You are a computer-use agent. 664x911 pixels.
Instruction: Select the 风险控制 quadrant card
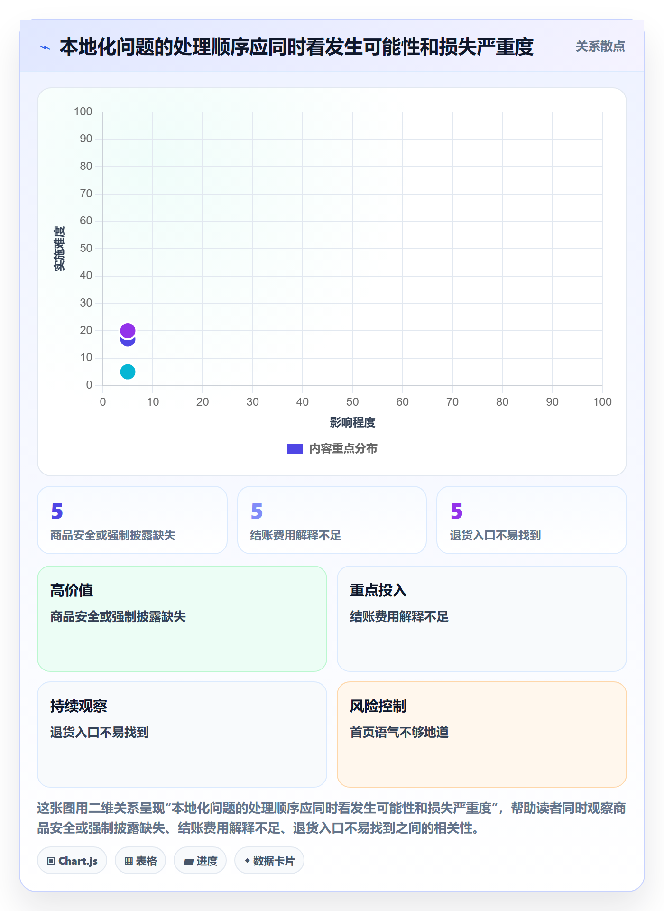[482, 734]
